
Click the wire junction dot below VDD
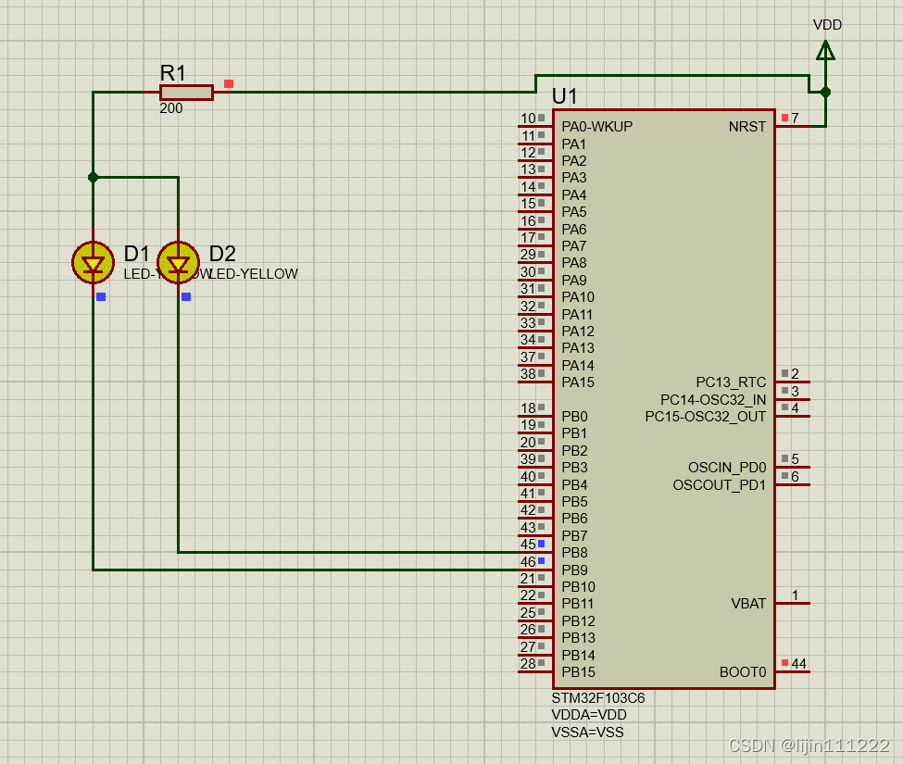[x=825, y=92]
